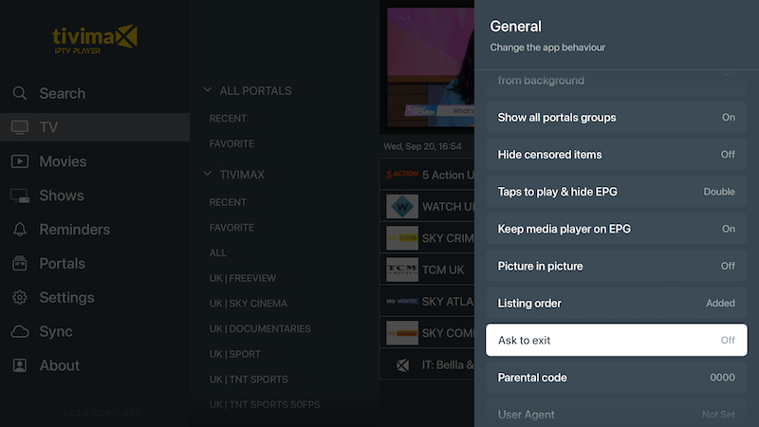Select the TCM UK channel row

(x=429, y=269)
